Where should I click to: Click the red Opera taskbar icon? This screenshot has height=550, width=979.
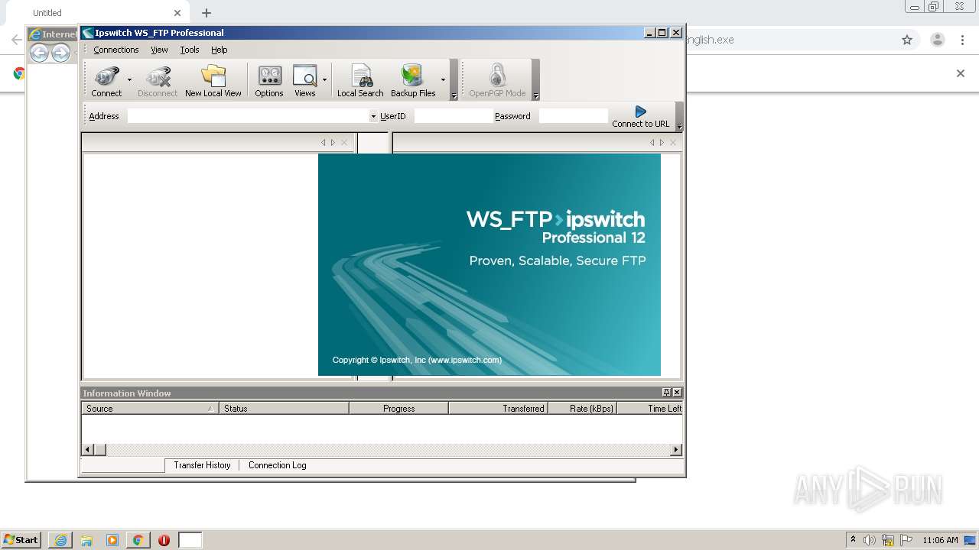point(164,540)
